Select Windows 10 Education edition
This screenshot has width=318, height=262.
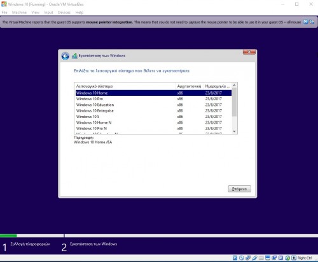click(153, 105)
